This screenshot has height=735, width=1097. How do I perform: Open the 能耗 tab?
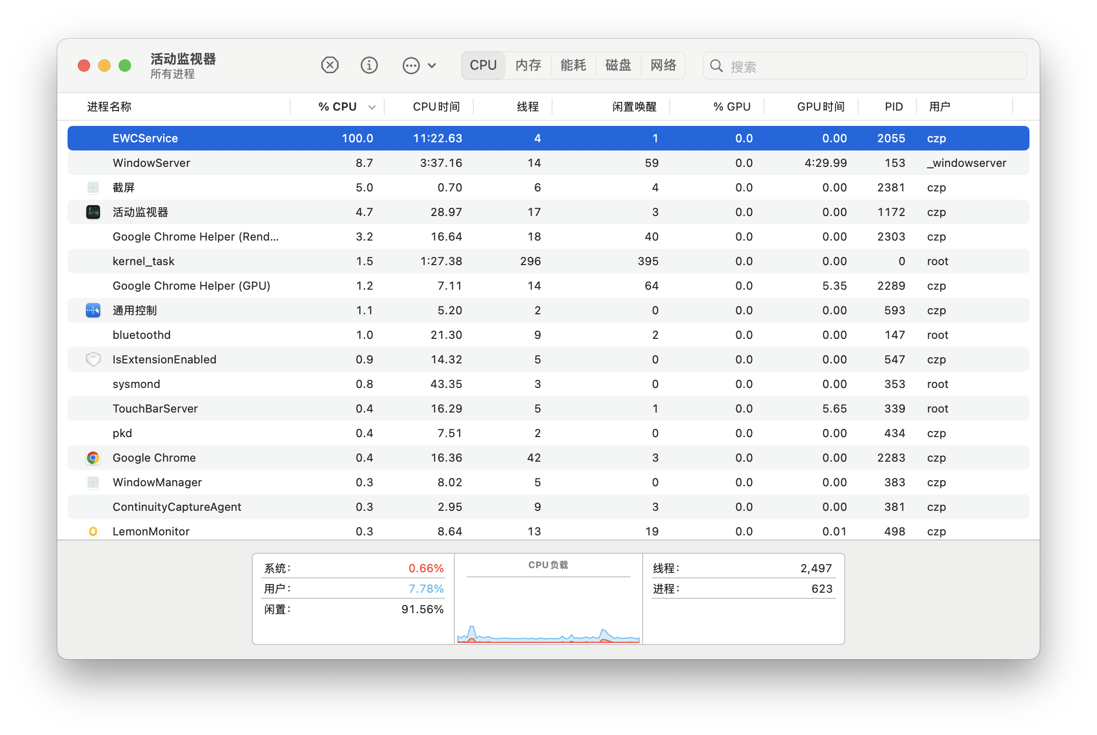point(573,66)
